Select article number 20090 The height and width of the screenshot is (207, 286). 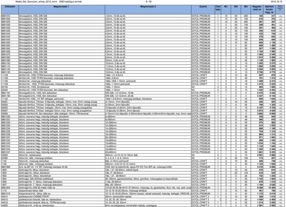click(4, 113)
